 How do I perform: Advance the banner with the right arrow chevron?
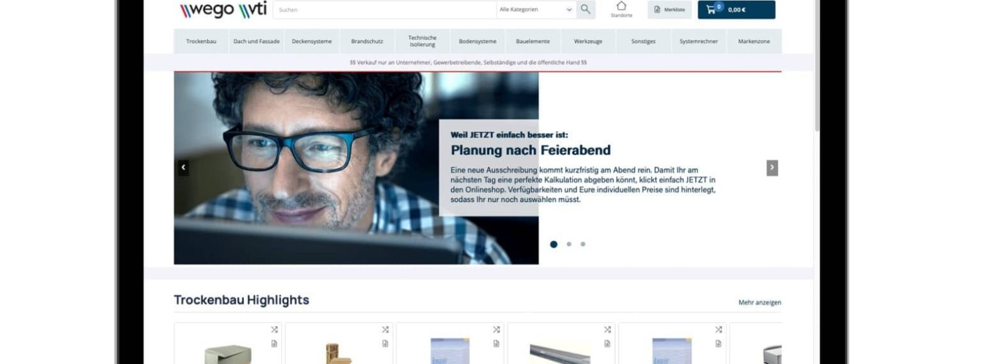[x=772, y=168]
